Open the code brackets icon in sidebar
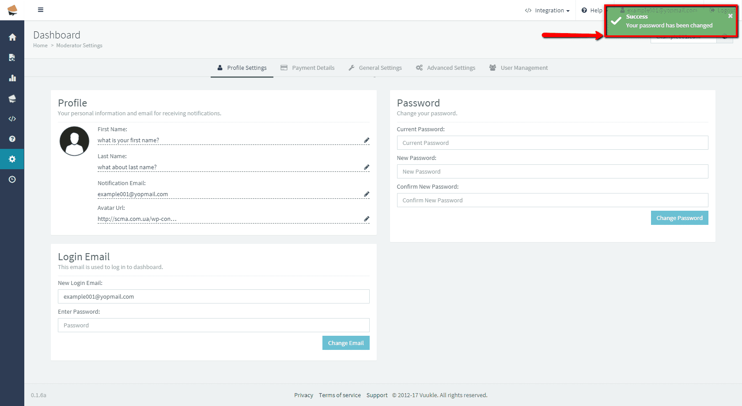The image size is (742, 406). pos(12,119)
